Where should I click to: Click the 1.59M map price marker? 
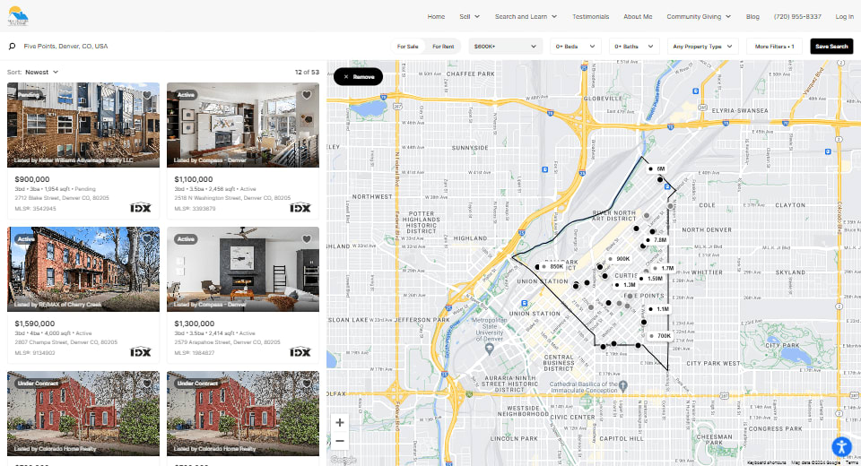coord(651,279)
